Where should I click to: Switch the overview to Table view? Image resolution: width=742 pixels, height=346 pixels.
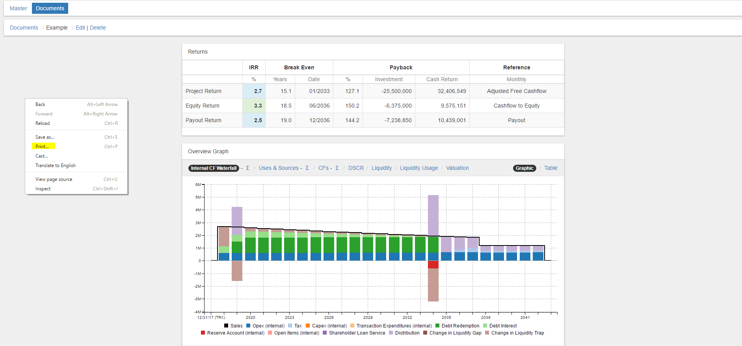[550, 168]
